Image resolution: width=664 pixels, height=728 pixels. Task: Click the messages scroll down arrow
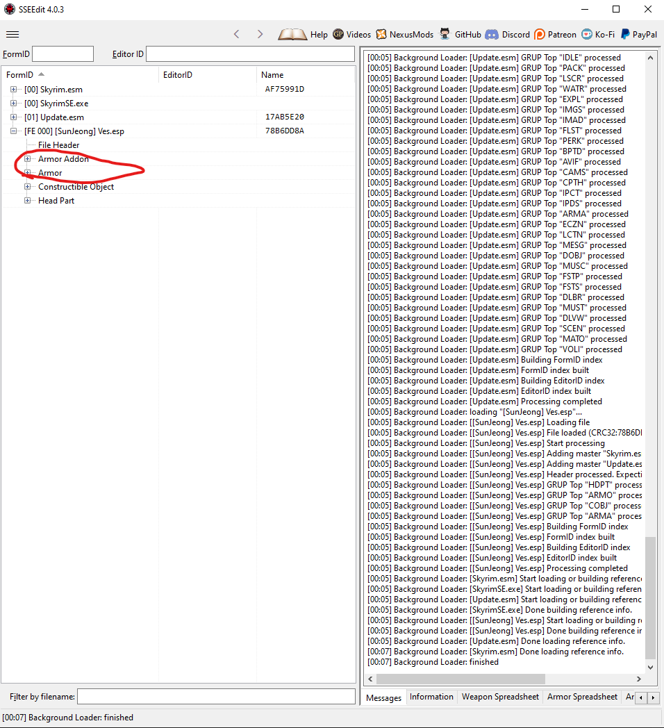[x=651, y=667]
